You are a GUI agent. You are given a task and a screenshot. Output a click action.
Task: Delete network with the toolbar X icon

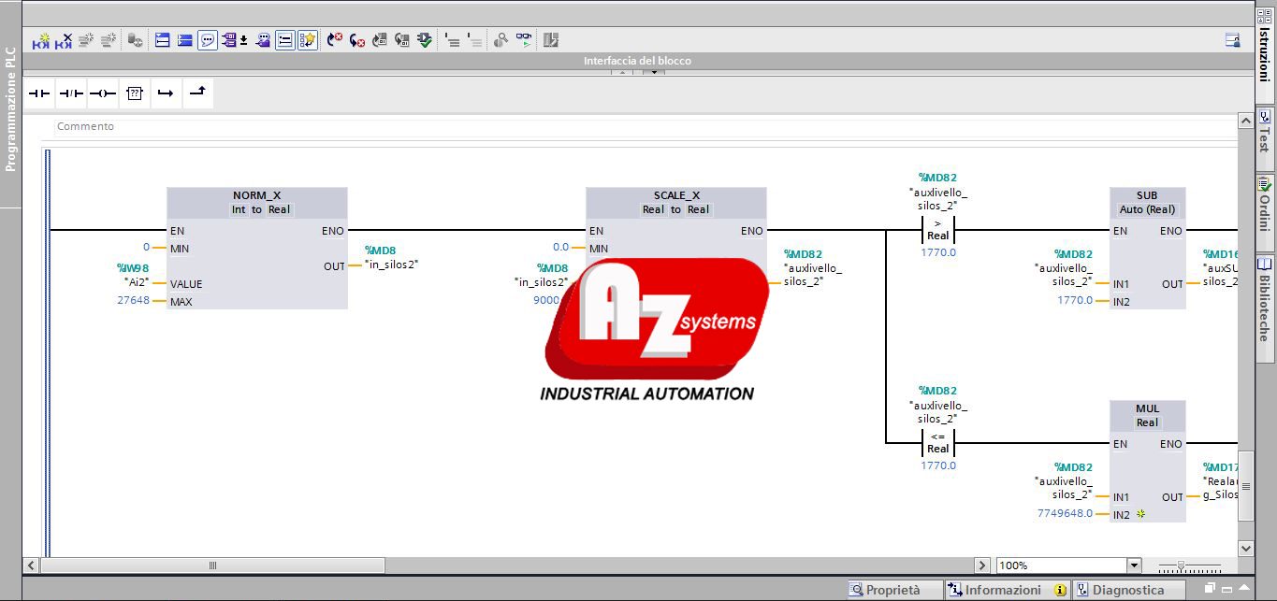(x=64, y=40)
